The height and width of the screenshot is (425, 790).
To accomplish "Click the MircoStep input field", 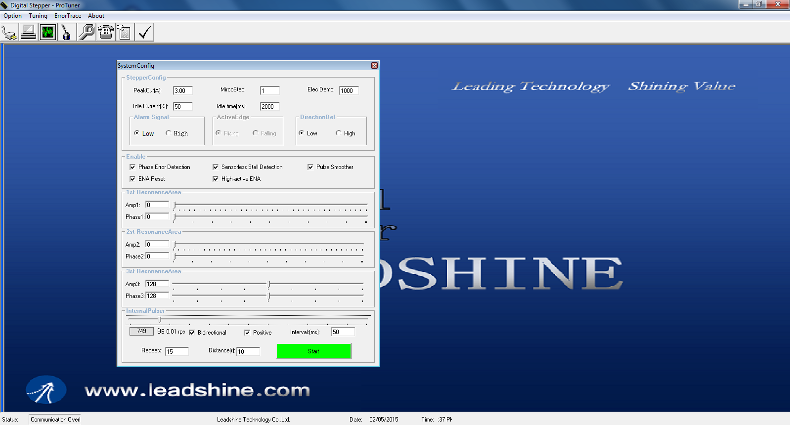I will point(270,90).
